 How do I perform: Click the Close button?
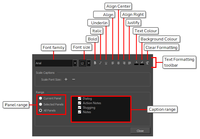(x=140, y=131)
